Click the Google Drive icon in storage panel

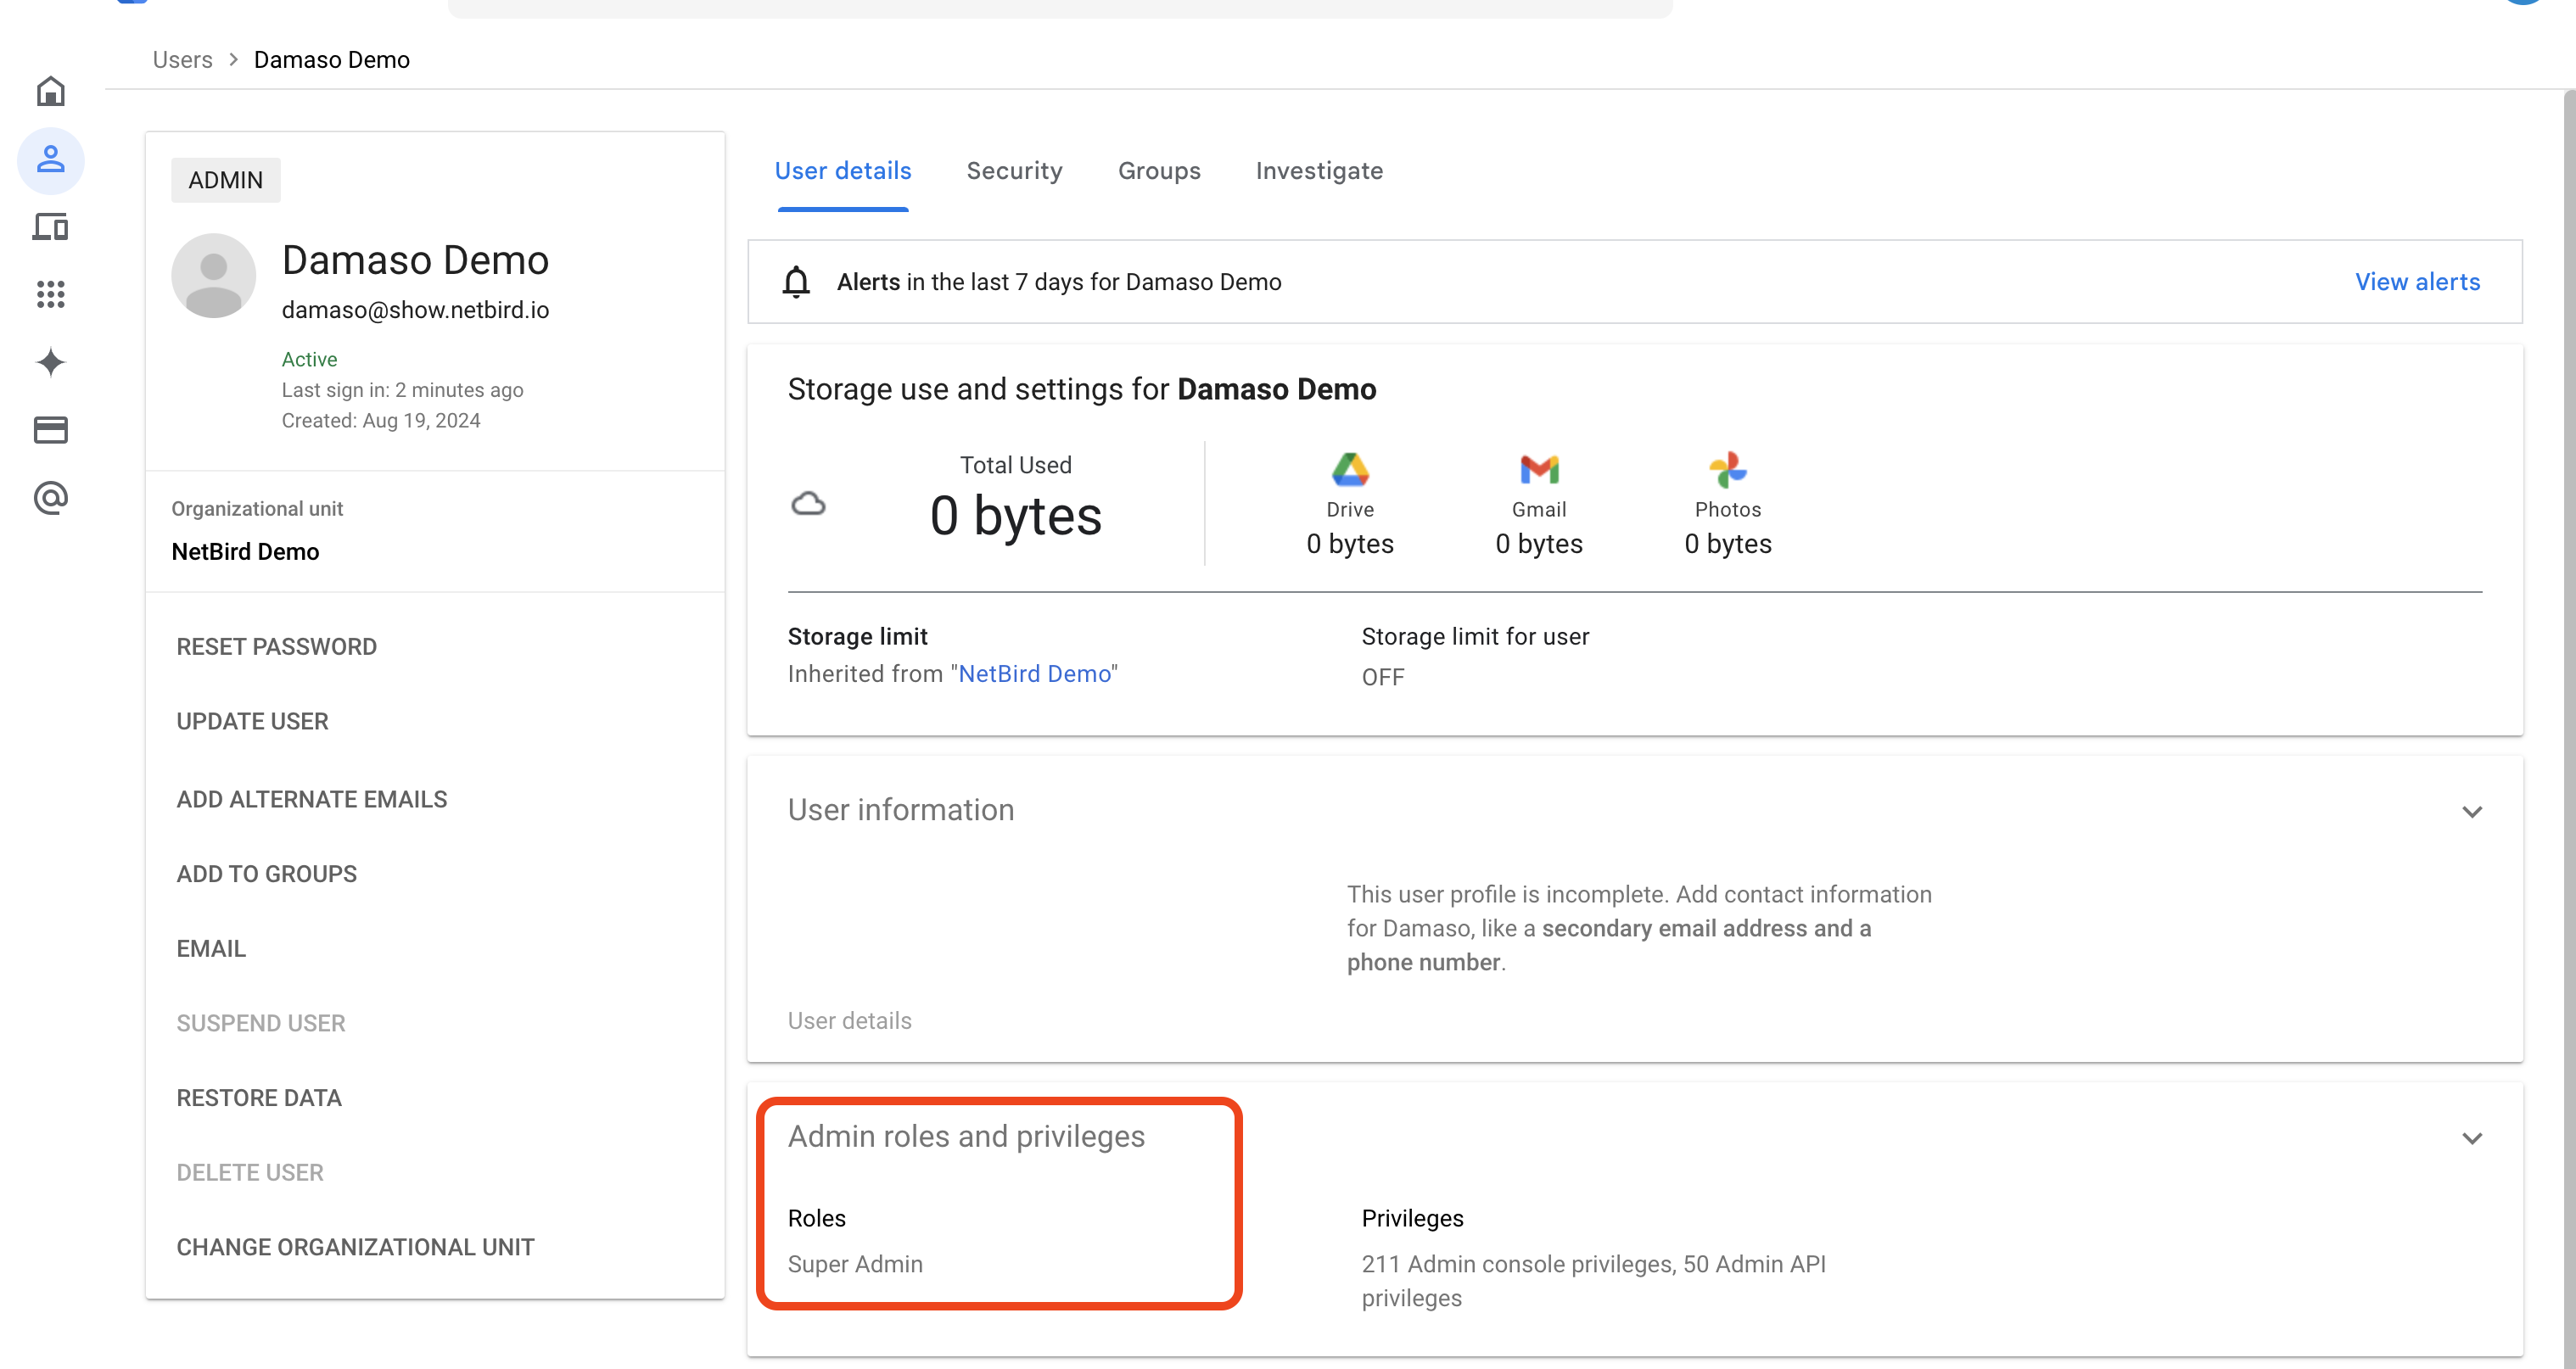tap(1349, 470)
